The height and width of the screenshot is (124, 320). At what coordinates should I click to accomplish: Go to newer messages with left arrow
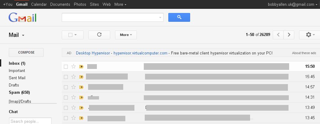coord(278,35)
